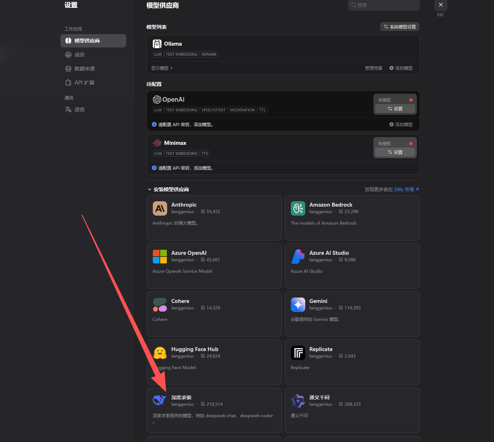The width and height of the screenshot is (494, 442).
Task: Click the Replicate provider icon
Action: click(x=298, y=353)
